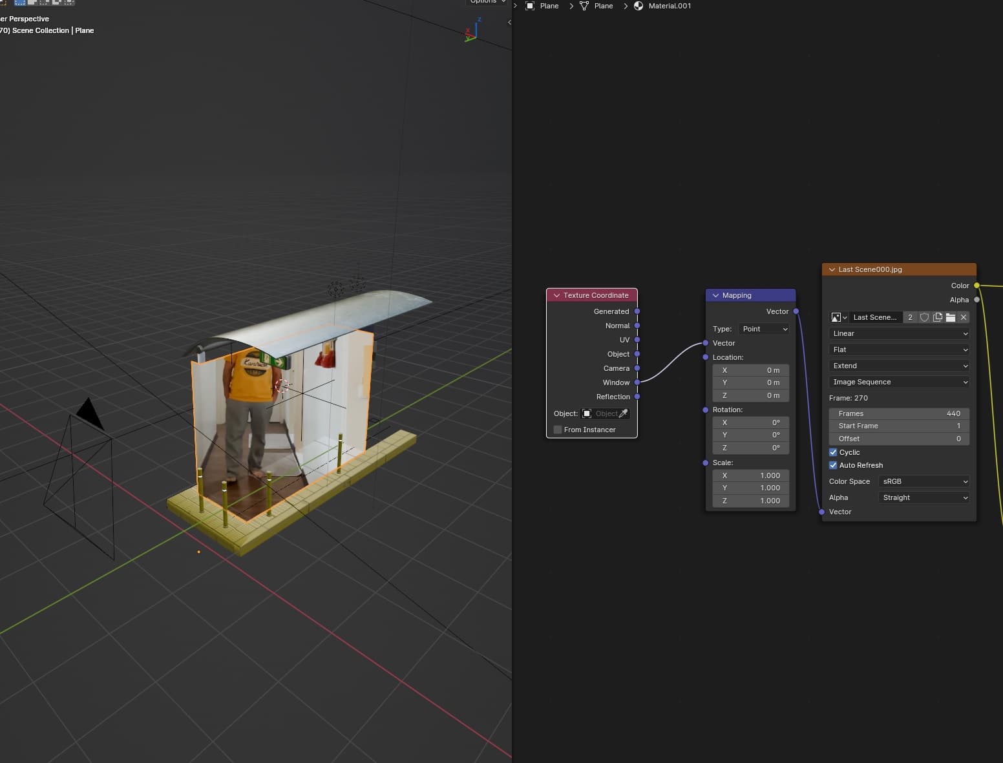Click the Plane mesh data icon in breadcrumb
Screen dimensions: 1003x763
click(x=584, y=6)
